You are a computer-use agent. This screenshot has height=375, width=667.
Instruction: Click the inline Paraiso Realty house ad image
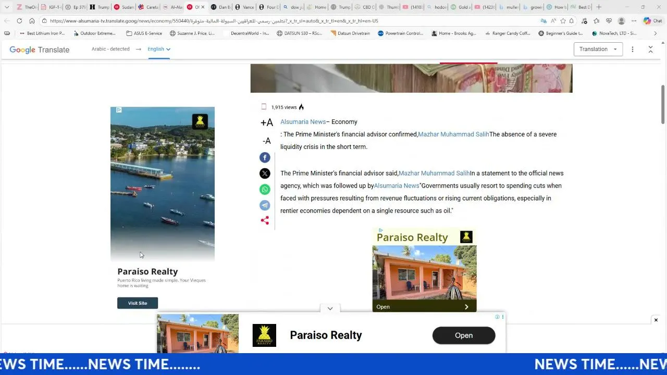click(x=424, y=273)
